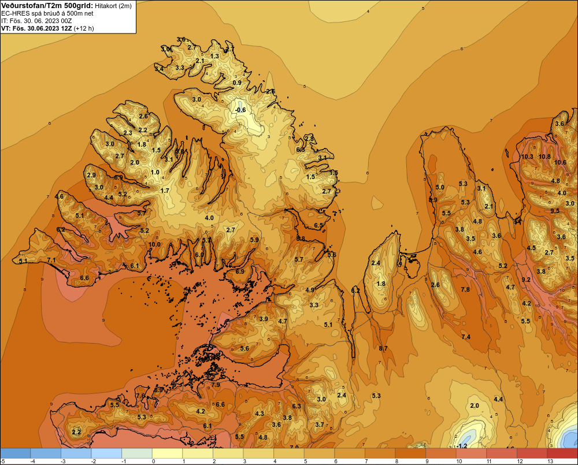The image size is (578, 465).
Task: Click the legend tick label '13'
Action: 550,462
